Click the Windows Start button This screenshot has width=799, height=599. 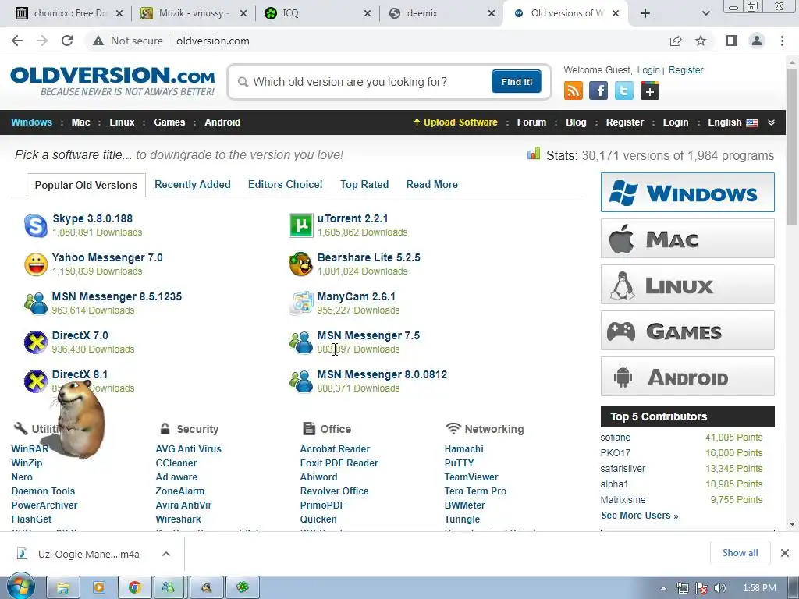coord(21,587)
